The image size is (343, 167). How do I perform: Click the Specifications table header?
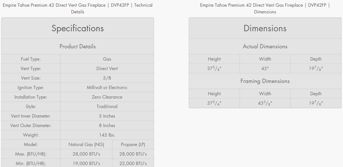click(x=77, y=28)
